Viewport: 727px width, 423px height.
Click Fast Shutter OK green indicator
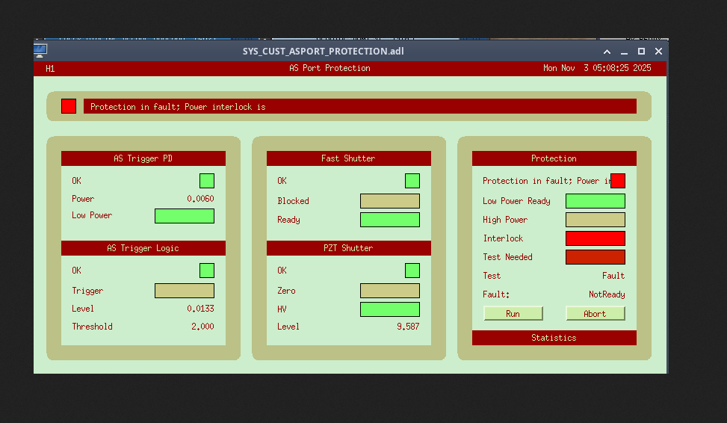tap(412, 181)
